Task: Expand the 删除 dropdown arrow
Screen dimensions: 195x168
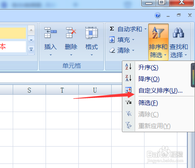Action: tap(71, 55)
